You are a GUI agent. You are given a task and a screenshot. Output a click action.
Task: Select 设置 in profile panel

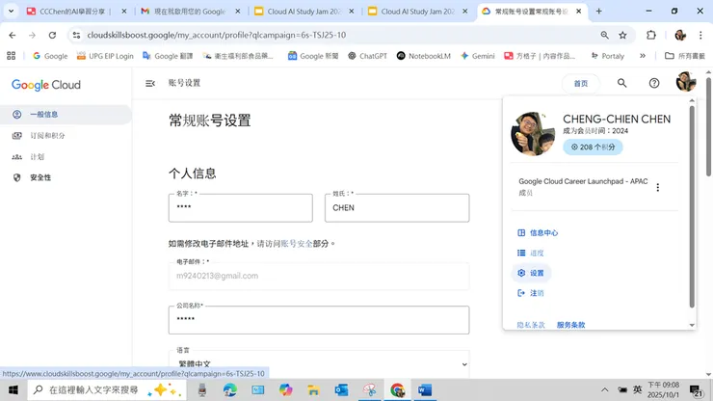531,273
